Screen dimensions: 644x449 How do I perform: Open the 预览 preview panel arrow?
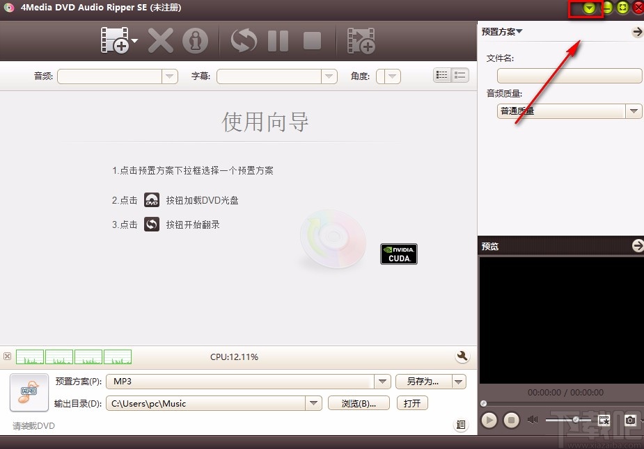coord(638,245)
